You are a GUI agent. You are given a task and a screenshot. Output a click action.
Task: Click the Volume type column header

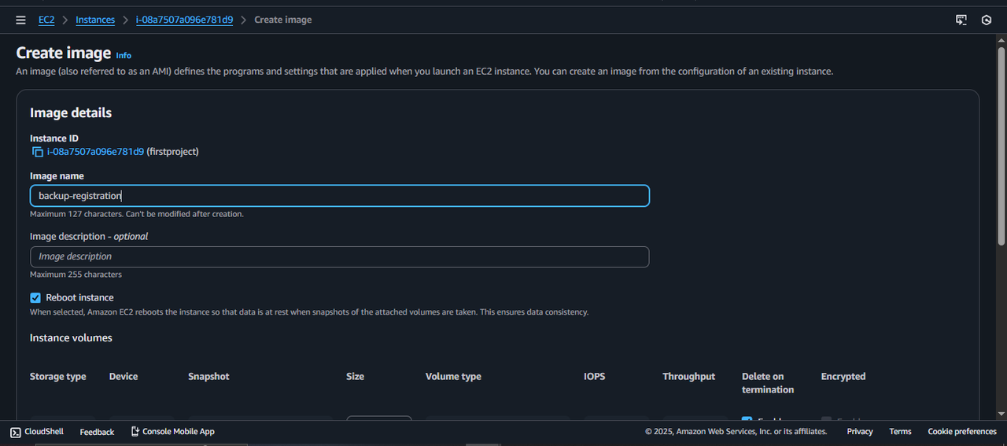click(x=453, y=377)
